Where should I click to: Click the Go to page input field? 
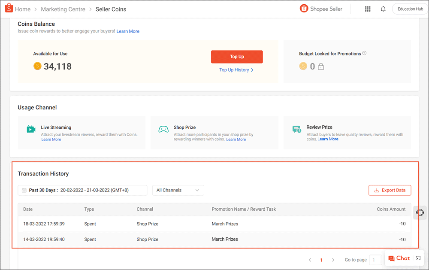pos(375,260)
